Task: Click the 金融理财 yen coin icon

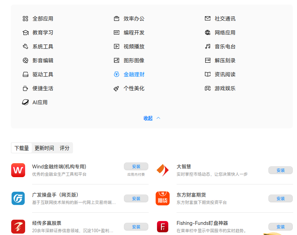Action: click(117, 74)
